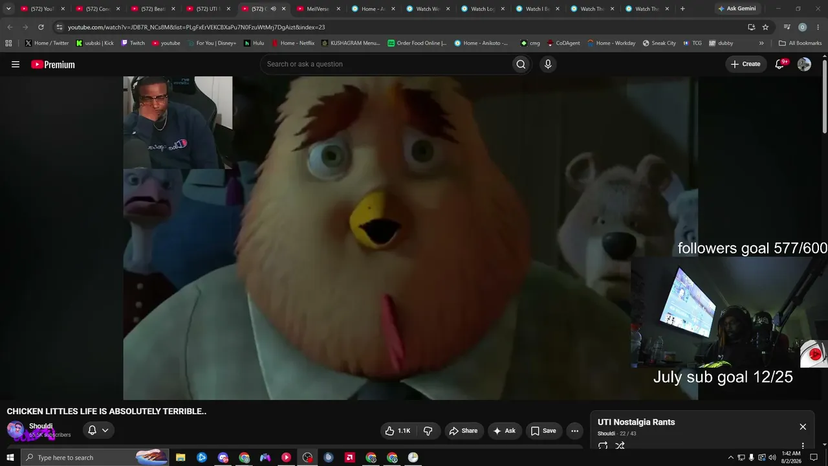The height and width of the screenshot is (466, 828).
Task: Expand the Chrome tab search dropdown
Action: (8, 9)
